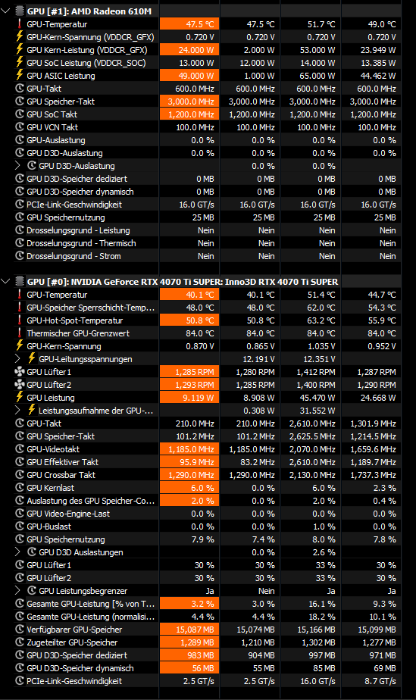Screen dimensions: 416x700
Task: Click 983 MB D3D-Speicher dediziert value
Action: (x=189, y=655)
